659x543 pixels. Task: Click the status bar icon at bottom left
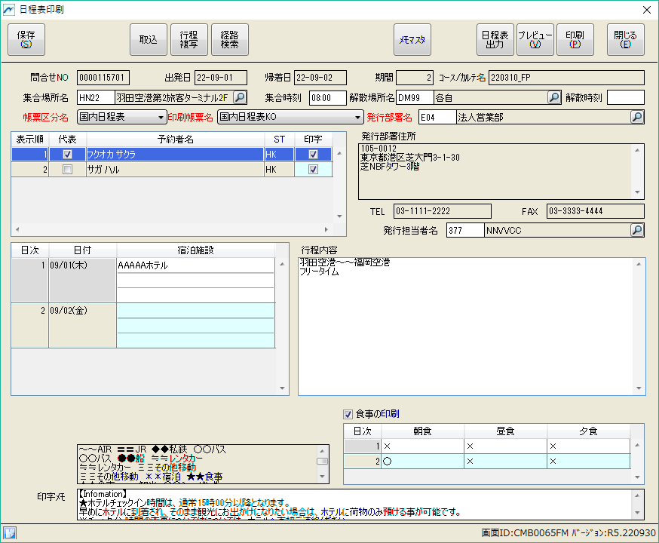[x=10, y=533]
